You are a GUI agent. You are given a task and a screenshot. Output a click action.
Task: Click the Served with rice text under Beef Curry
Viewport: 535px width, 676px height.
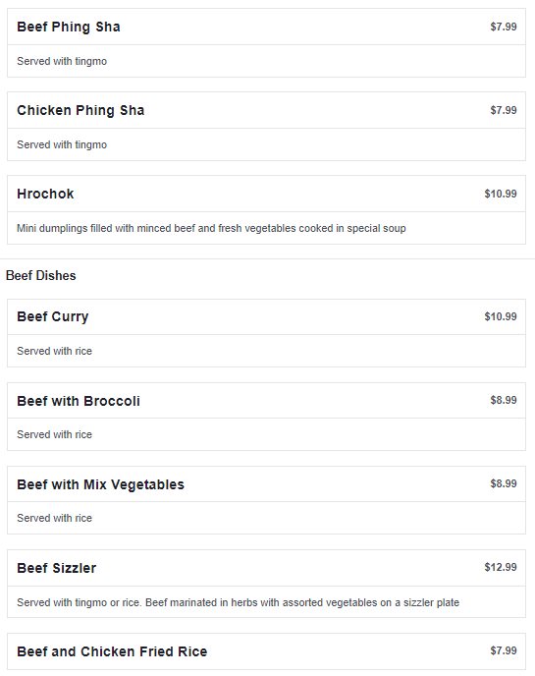54,351
